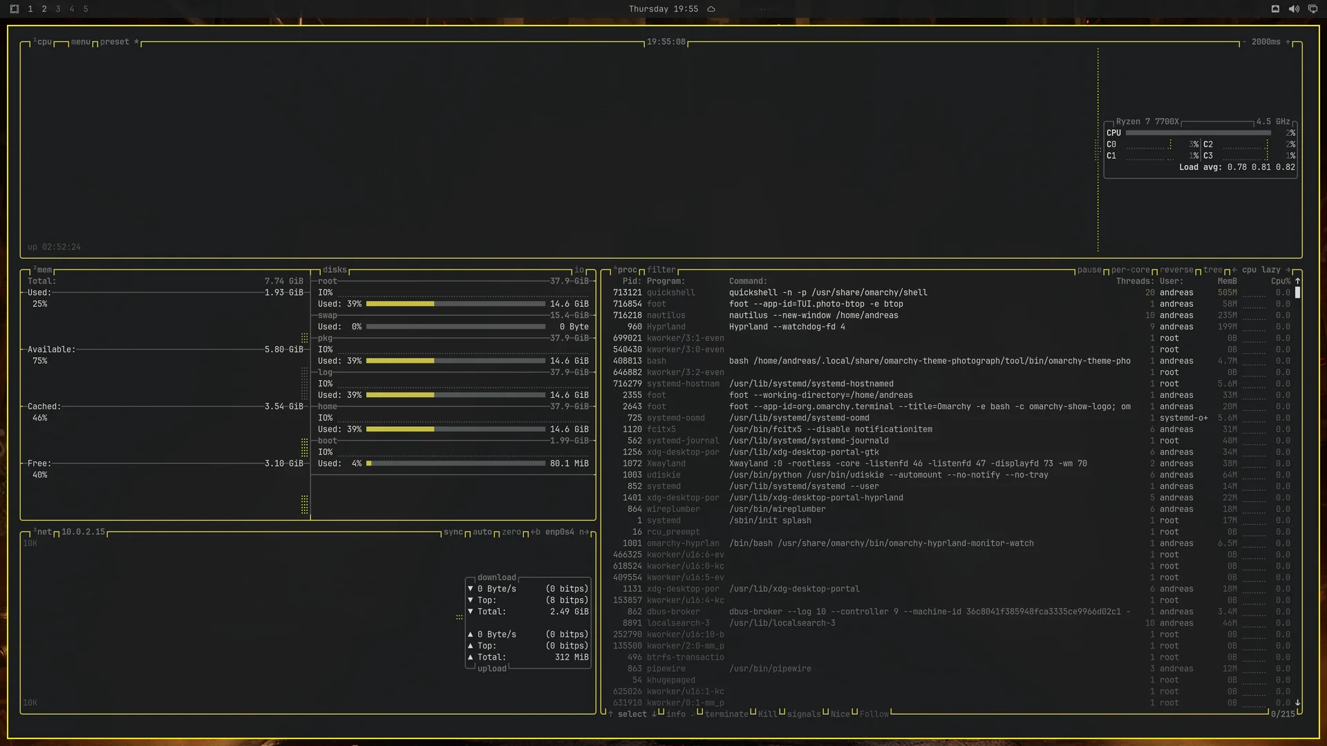Click the weather cloud icon beside clock

coord(711,9)
